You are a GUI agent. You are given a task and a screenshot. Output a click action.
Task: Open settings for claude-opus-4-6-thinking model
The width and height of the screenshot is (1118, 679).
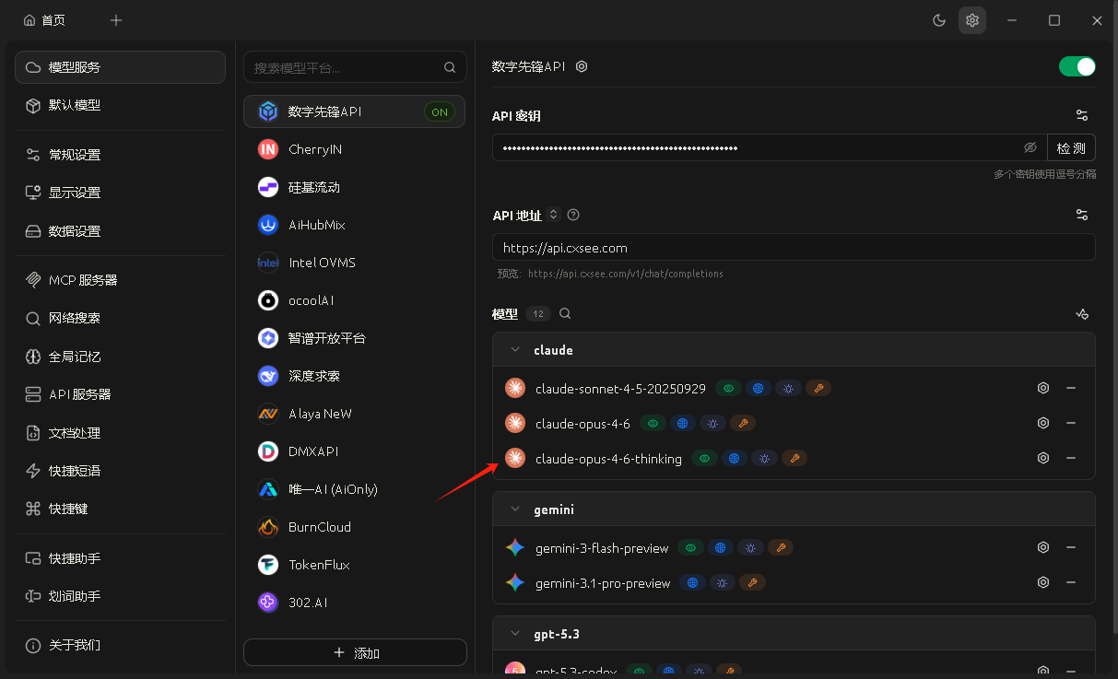1042,458
